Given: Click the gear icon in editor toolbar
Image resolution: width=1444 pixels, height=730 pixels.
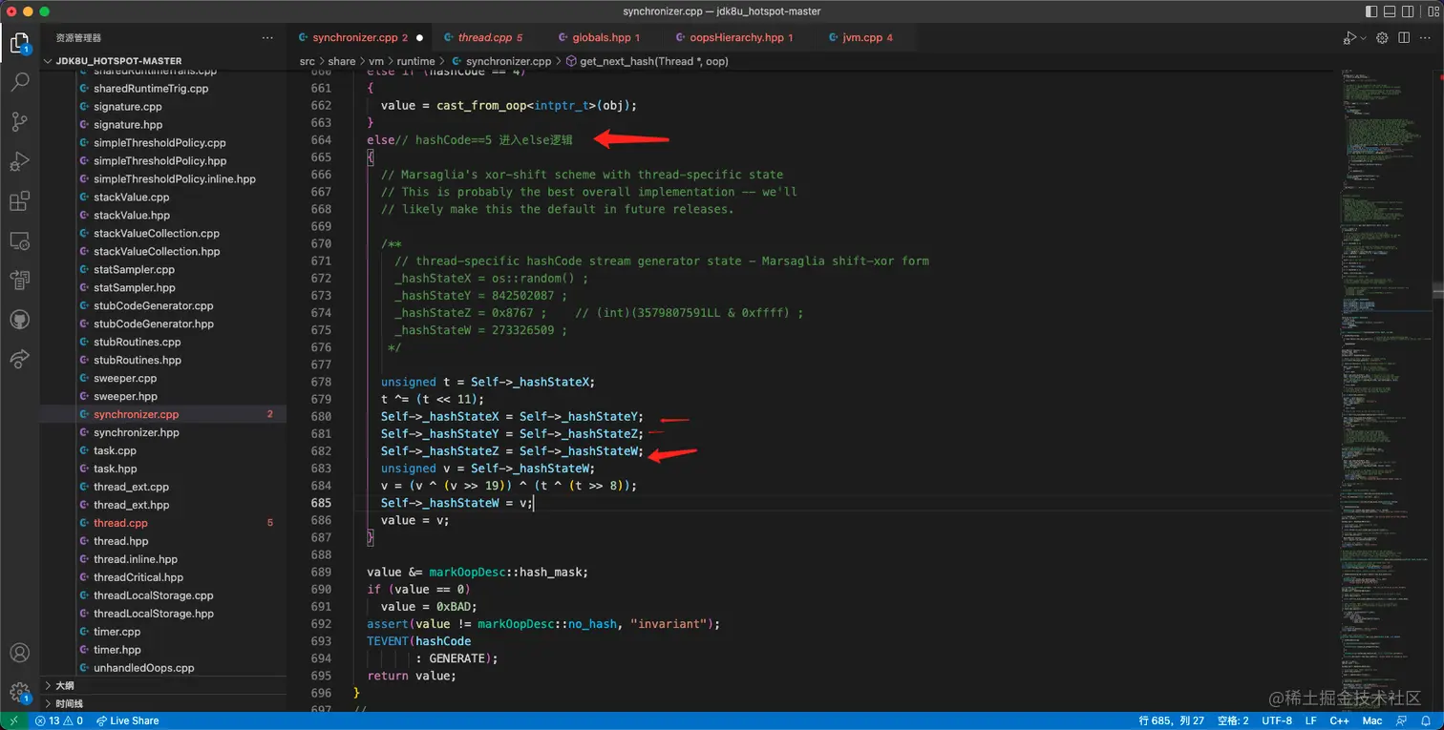Looking at the screenshot, I should [1383, 37].
